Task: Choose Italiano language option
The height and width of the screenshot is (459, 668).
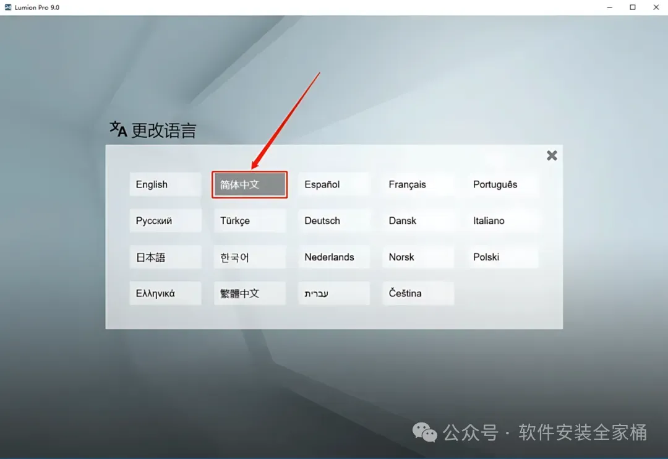Action: click(x=503, y=221)
